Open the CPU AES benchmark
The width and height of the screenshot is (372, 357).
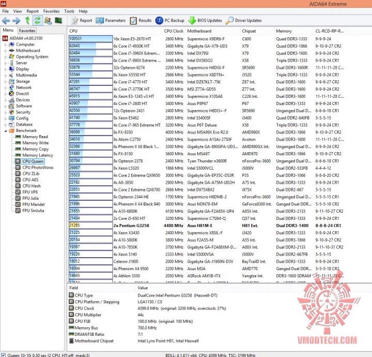pyautogui.click(x=30, y=180)
